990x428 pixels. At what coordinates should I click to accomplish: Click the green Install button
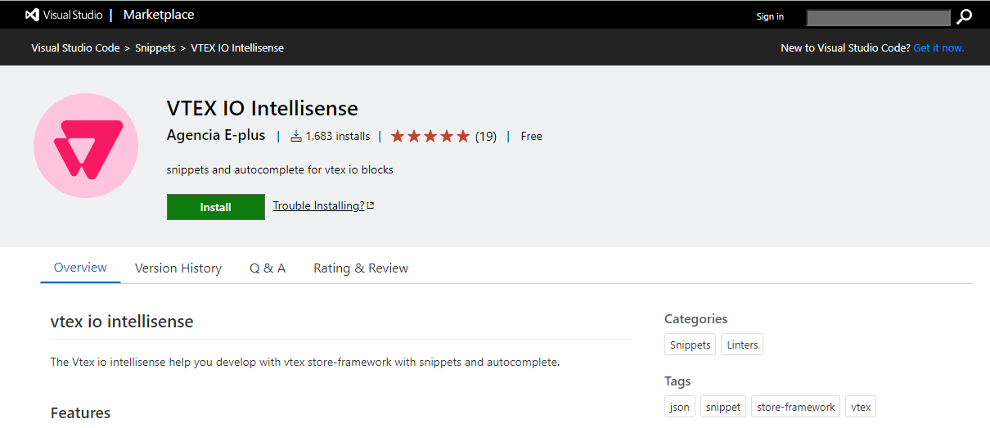tap(216, 207)
